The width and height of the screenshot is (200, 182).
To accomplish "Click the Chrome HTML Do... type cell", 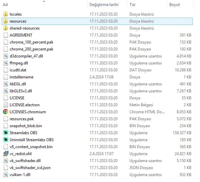I will [147, 112].
